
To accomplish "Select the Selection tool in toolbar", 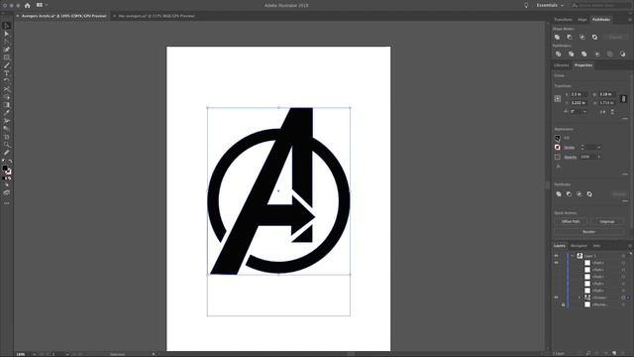I will click(7, 26).
